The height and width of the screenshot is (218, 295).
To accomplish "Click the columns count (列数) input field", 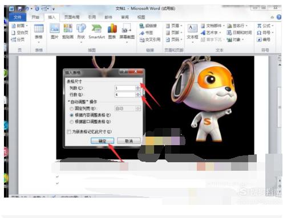I will click(125, 88).
